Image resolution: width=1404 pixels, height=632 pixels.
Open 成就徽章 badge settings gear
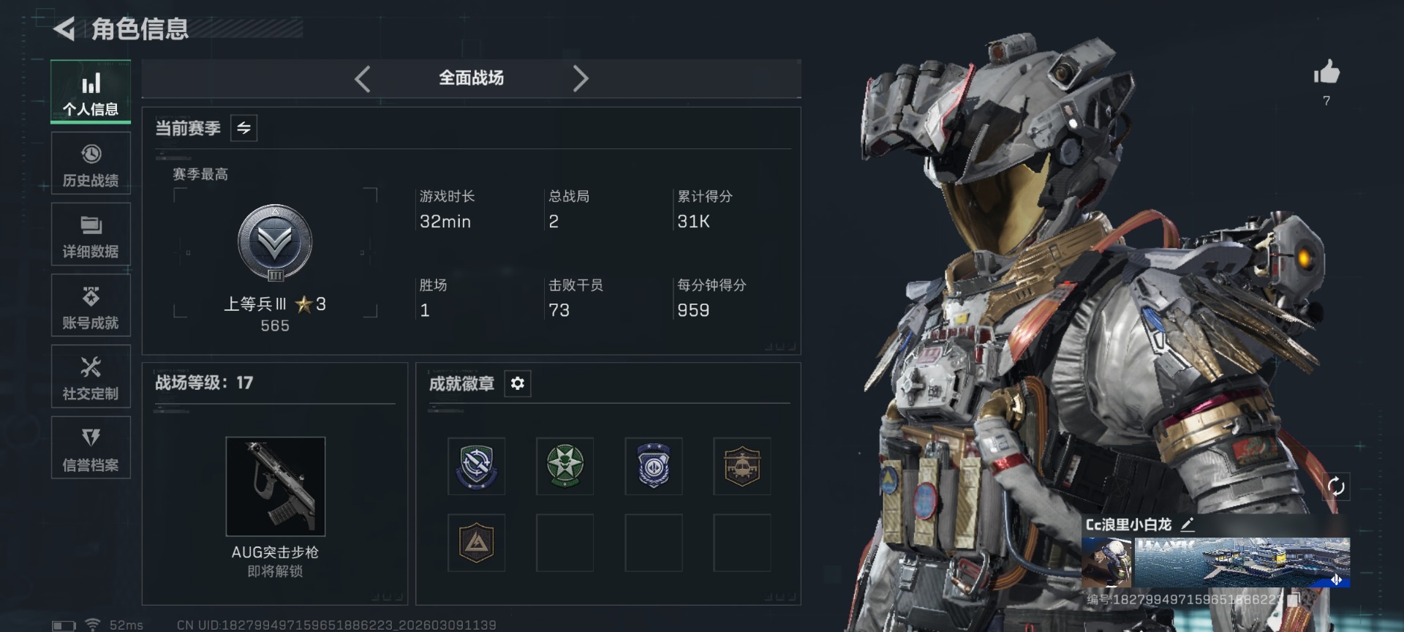coord(517,383)
